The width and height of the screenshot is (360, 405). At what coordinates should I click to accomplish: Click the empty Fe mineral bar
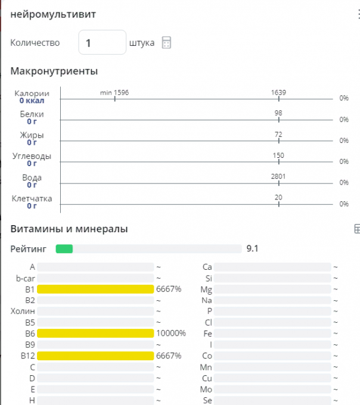[x=272, y=334]
